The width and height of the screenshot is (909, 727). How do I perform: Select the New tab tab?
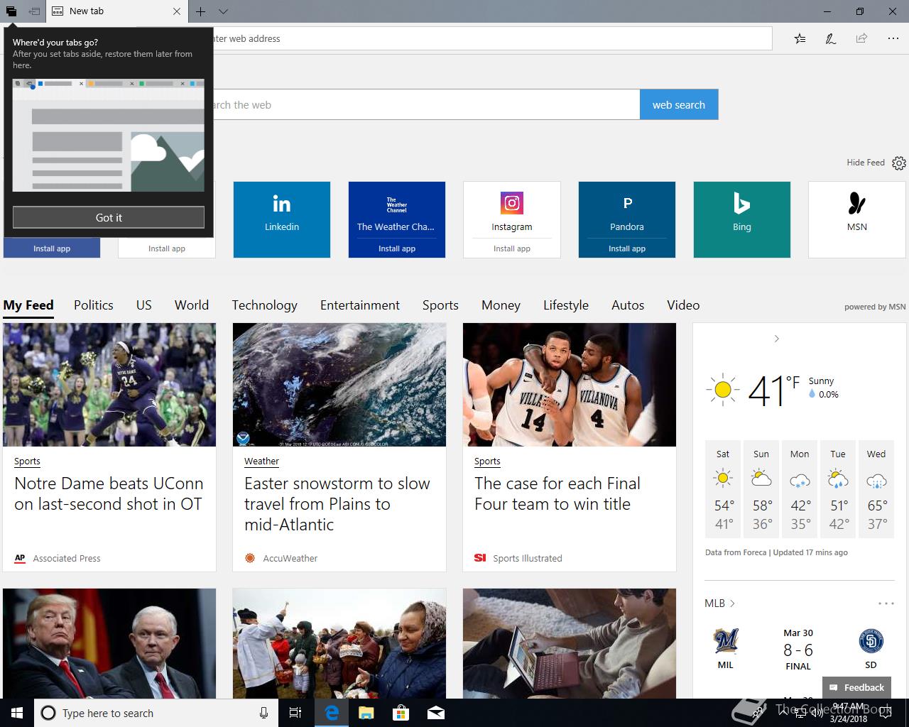[x=117, y=11]
